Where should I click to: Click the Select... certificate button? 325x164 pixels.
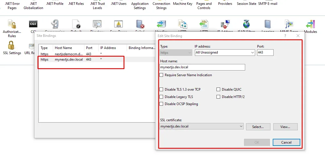tap(258, 127)
